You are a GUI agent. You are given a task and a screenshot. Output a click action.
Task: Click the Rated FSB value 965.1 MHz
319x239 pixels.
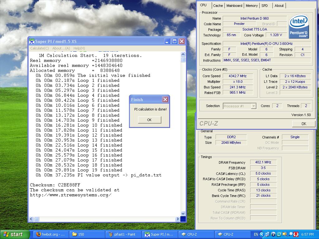[238, 92]
